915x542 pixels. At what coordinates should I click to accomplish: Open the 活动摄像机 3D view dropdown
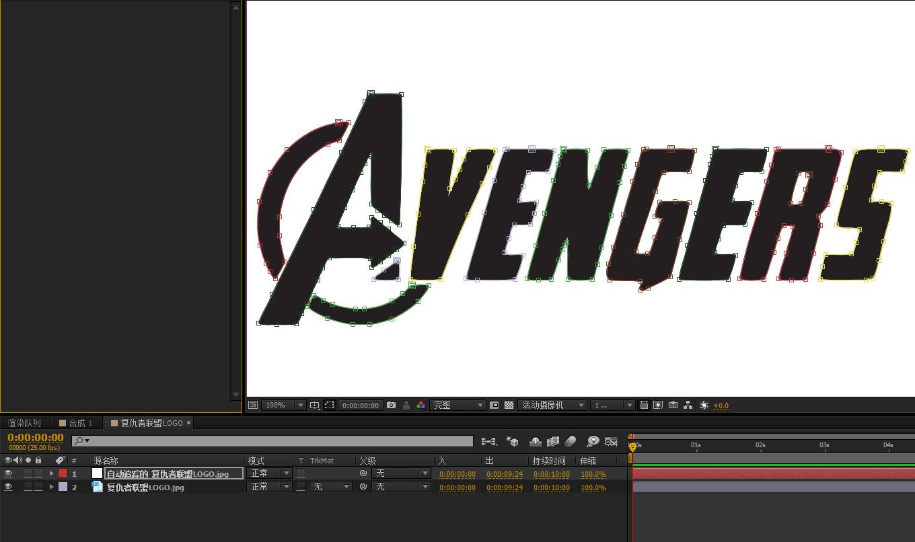552,405
